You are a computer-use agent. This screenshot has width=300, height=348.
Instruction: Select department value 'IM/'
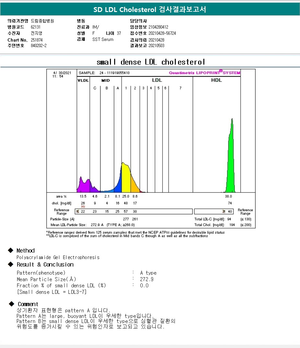pos(96,27)
